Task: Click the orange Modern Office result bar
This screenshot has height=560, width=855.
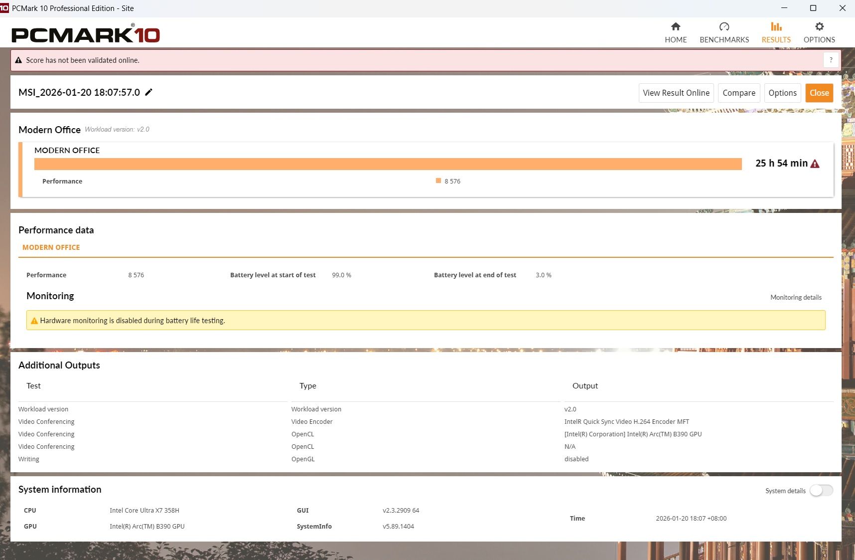Action: click(388, 164)
